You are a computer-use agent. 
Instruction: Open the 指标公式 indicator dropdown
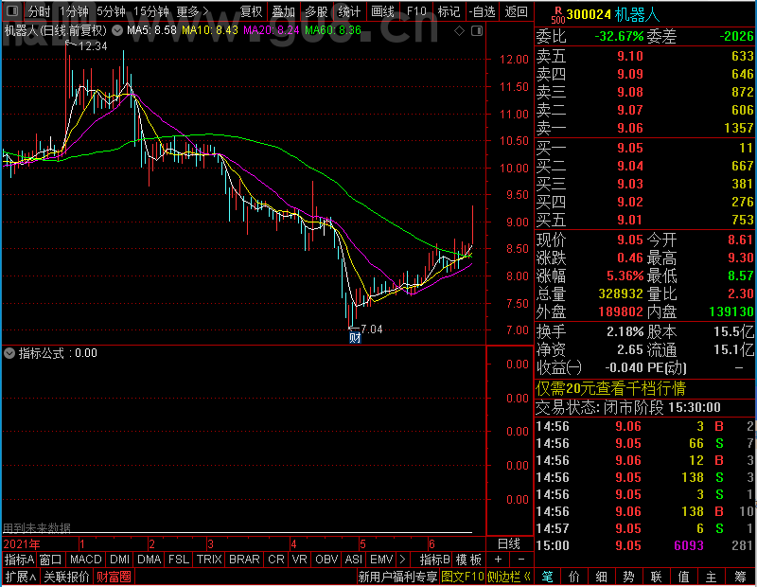pyautogui.click(x=9, y=353)
